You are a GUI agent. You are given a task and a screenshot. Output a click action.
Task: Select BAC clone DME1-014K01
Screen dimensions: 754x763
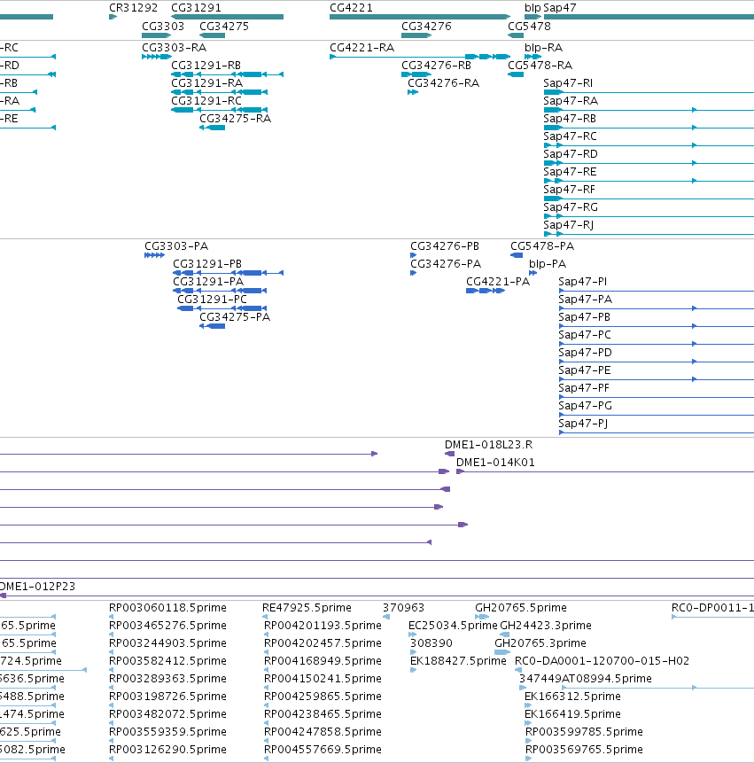pos(495,463)
